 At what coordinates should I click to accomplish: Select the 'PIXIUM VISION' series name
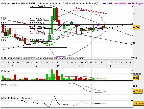coord(26,4)
